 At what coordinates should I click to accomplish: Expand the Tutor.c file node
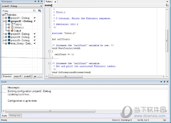pos(9,24)
